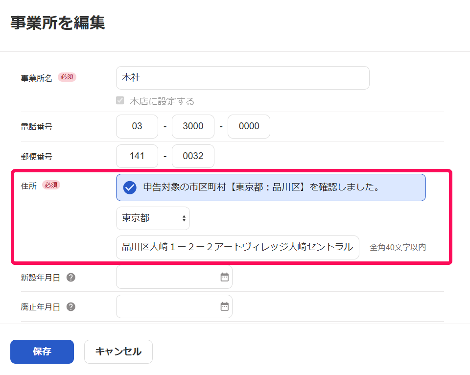Click the 保存 button
Screen dimensions: 470x375
pos(42,352)
